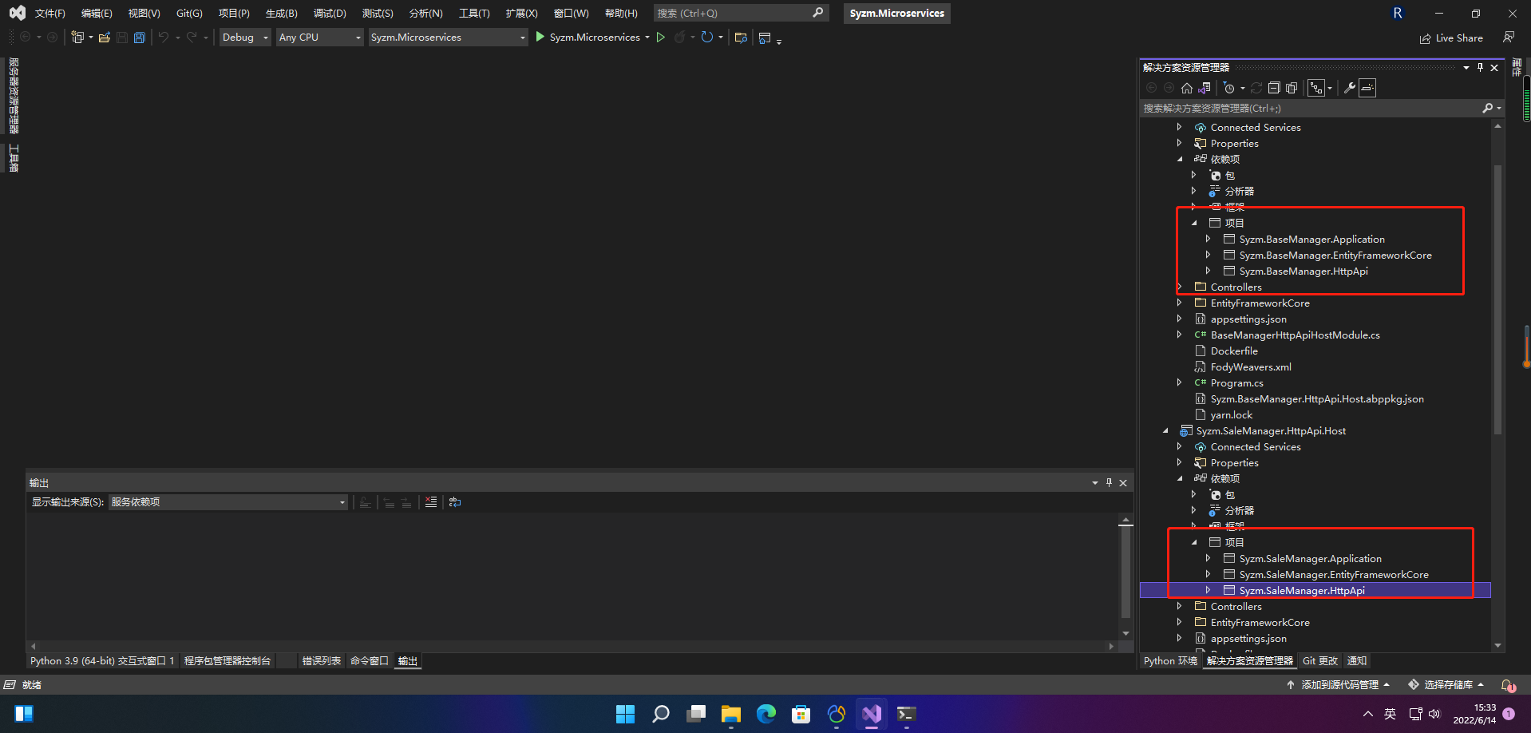
Task: Click 选择存储库 in status bar
Action: (x=1446, y=685)
